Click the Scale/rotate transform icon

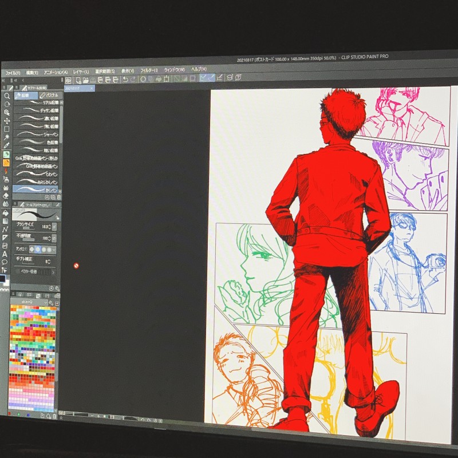[167, 78]
